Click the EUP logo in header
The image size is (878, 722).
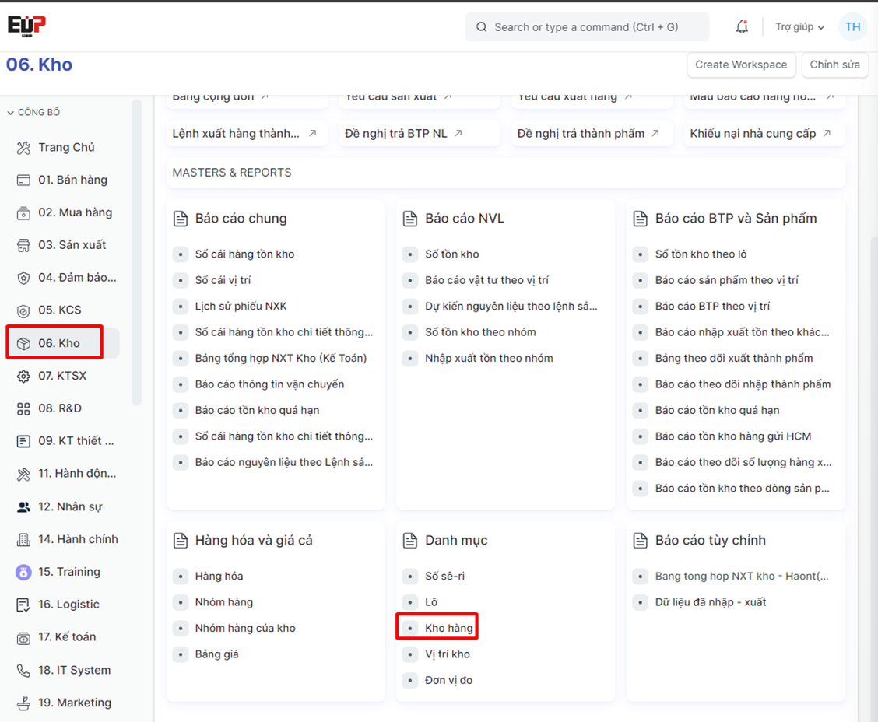[27, 26]
